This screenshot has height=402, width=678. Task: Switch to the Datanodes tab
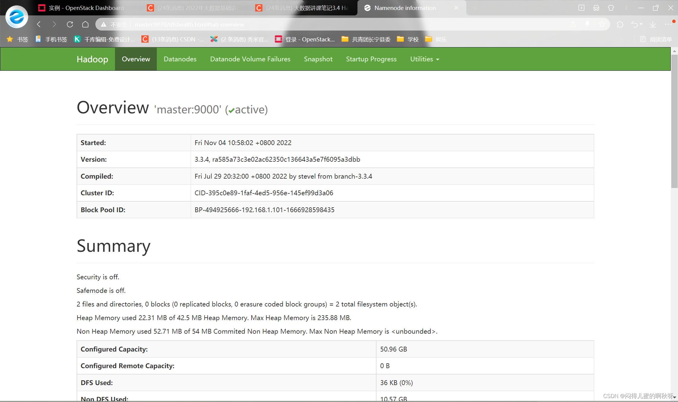[180, 59]
